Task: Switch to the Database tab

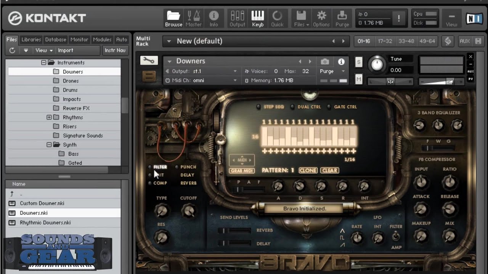Action: pyautogui.click(x=56, y=40)
